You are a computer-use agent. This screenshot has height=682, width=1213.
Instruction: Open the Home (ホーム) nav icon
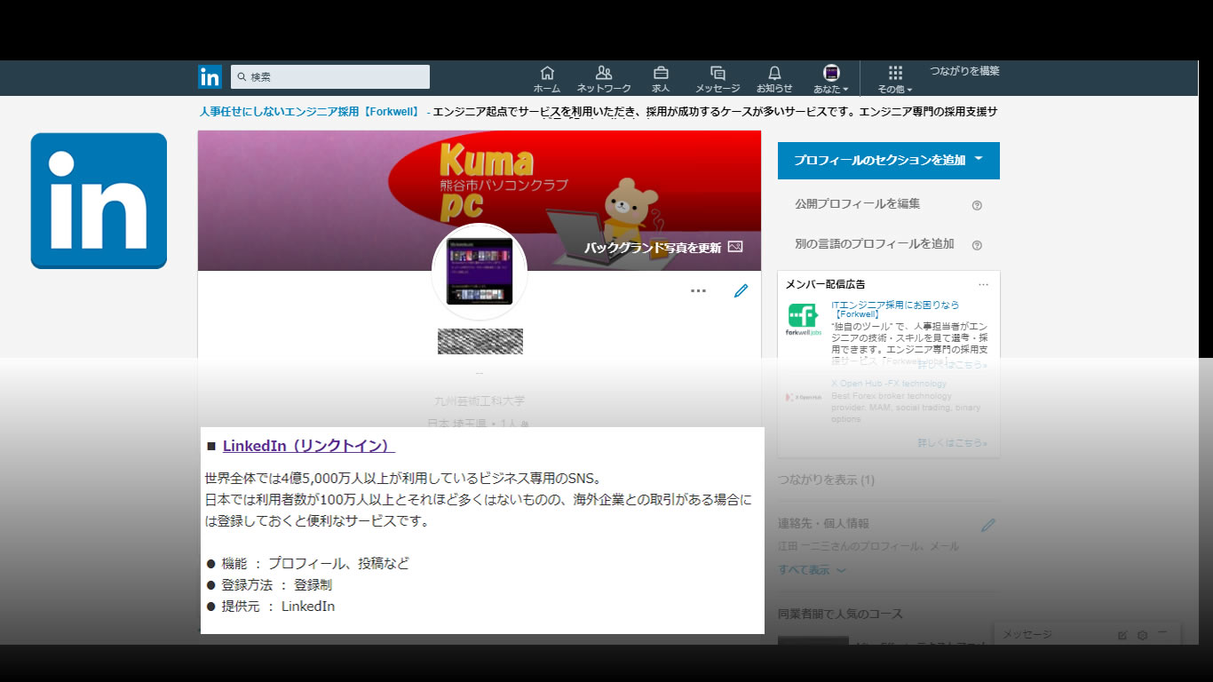pos(547,79)
